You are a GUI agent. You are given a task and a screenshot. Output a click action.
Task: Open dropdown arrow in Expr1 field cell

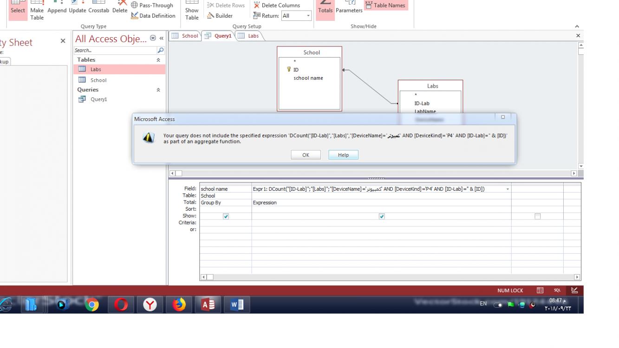coord(508,189)
